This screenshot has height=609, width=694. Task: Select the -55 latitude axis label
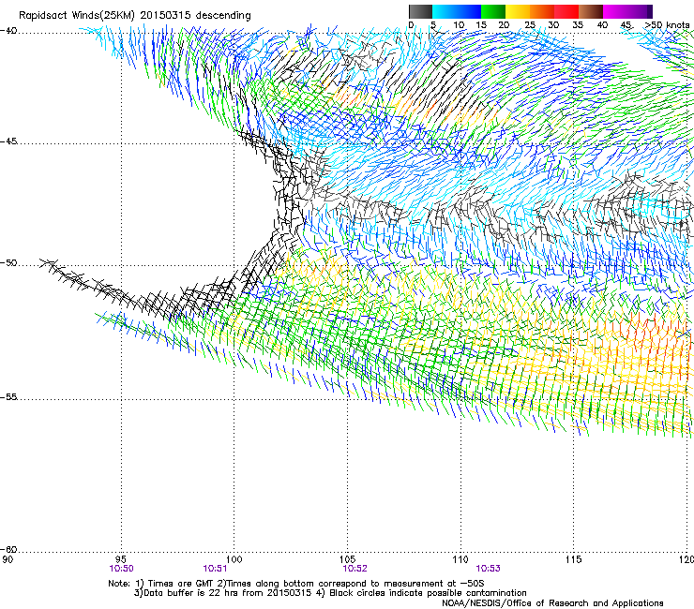[x=8, y=397]
